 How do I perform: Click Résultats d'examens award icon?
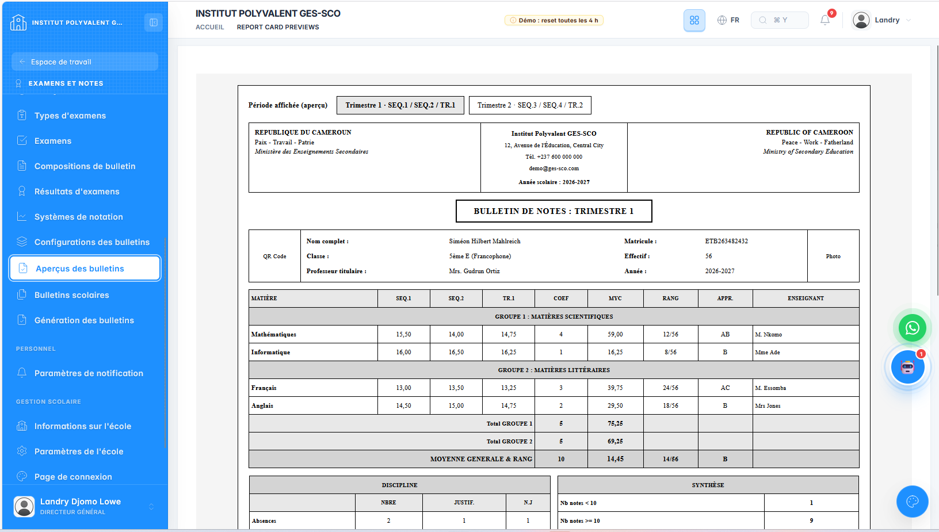click(22, 191)
